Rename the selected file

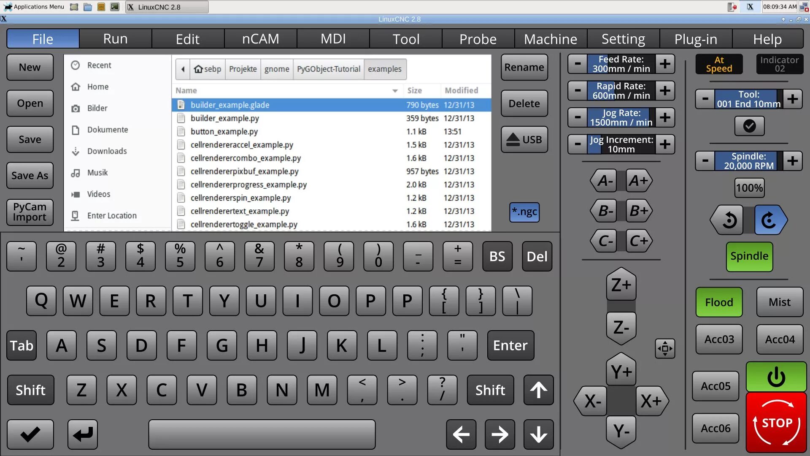(524, 67)
